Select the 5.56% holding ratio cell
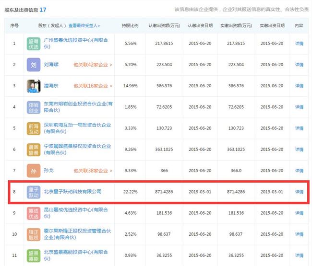This screenshot has height=266, width=312. coord(131,44)
